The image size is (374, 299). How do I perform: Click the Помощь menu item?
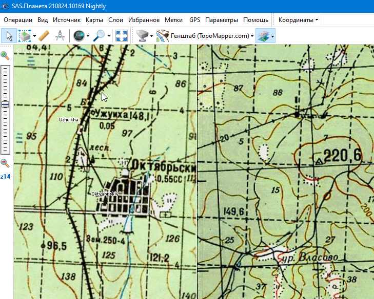[255, 20]
